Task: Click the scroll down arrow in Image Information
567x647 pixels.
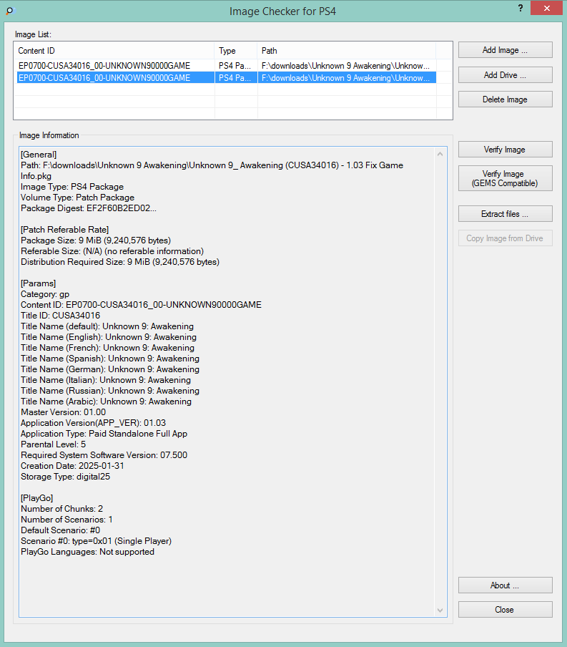Action: coord(440,610)
